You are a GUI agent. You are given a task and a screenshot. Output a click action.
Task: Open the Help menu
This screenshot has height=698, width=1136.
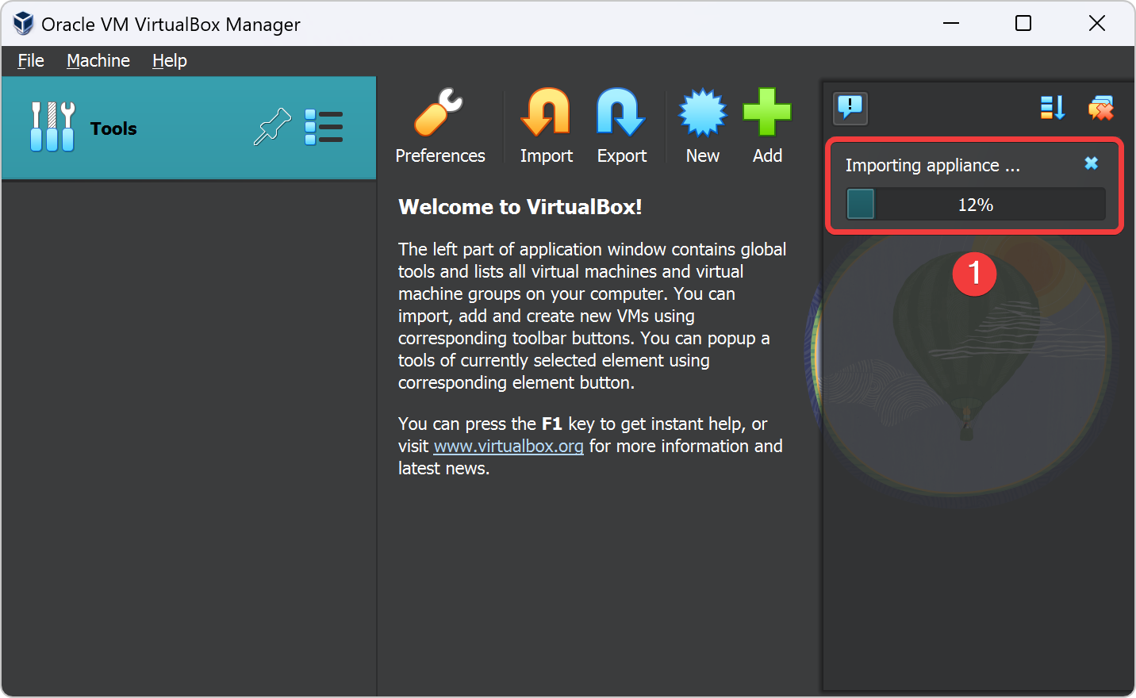click(x=170, y=60)
